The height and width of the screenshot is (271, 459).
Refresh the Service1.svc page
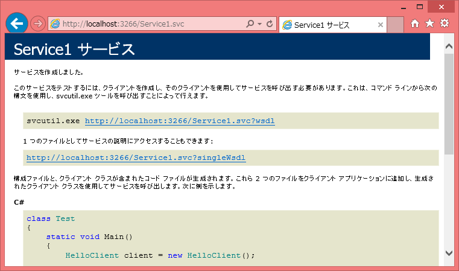[x=269, y=24]
